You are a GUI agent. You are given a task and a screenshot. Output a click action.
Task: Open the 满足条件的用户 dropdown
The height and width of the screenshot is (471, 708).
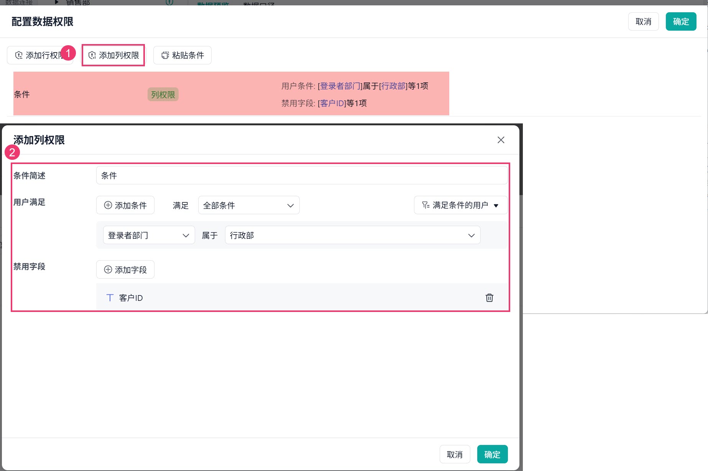click(460, 205)
